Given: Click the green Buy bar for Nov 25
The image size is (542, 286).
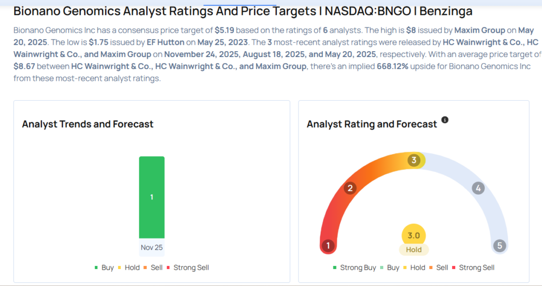Looking at the screenshot, I should (151, 197).
